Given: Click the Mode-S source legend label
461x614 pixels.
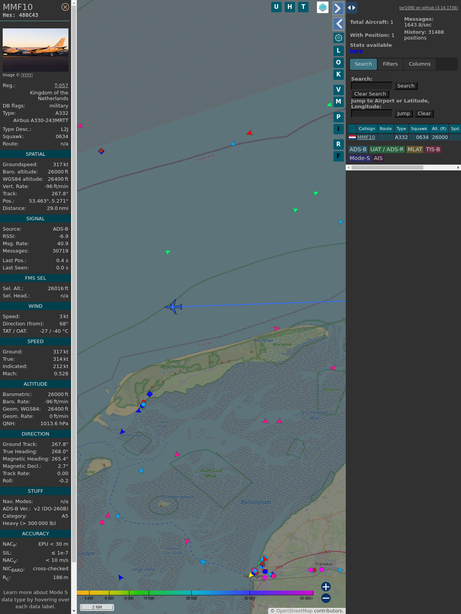Looking at the screenshot, I should click(x=360, y=158).
